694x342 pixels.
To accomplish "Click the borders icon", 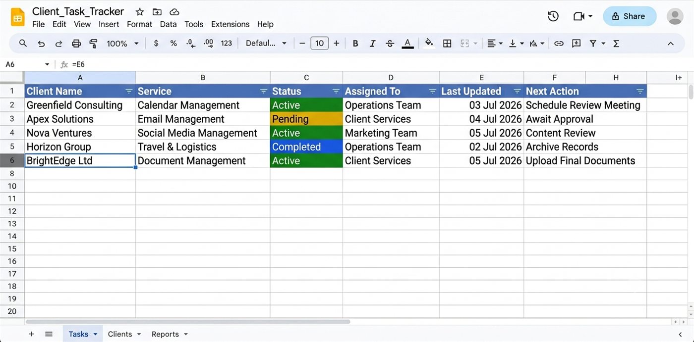I will pos(447,44).
